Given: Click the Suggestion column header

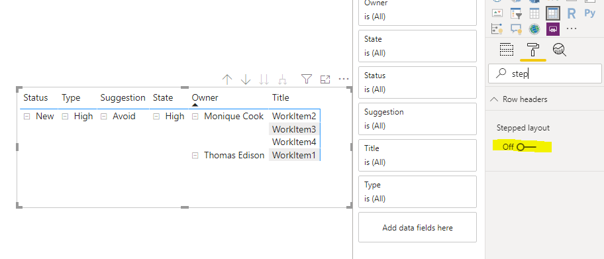Looking at the screenshot, I should [x=123, y=97].
